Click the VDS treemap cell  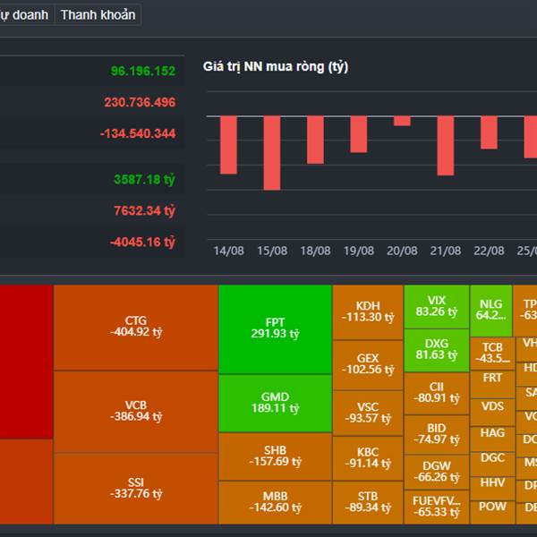[492, 413]
